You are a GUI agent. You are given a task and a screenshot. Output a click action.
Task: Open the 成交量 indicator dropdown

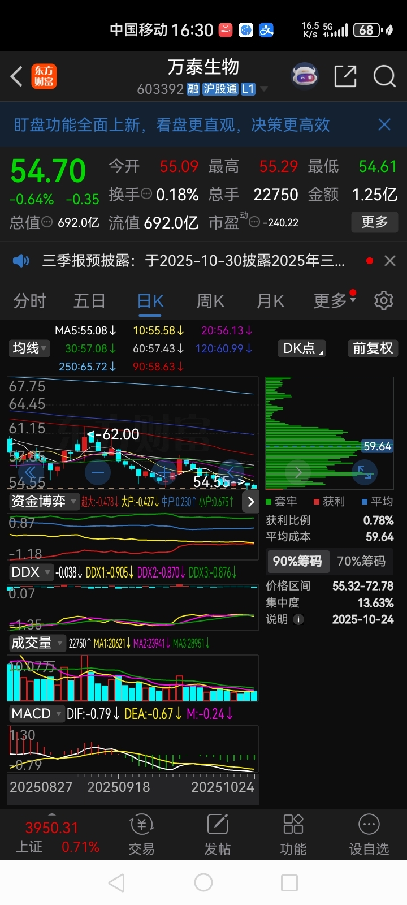(x=37, y=643)
